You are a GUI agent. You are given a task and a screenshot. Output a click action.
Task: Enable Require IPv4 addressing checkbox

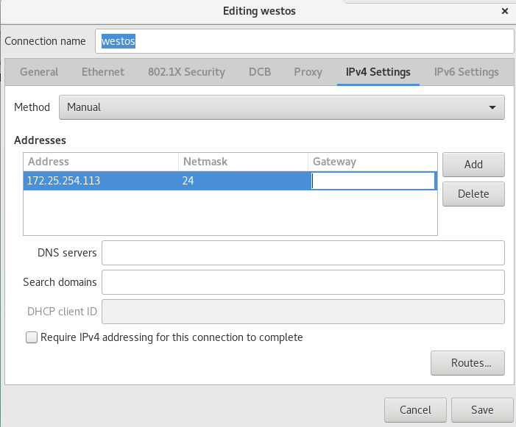(x=32, y=337)
